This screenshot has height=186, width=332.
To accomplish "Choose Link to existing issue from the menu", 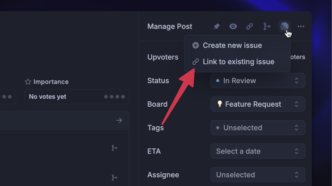I will coord(238,61).
